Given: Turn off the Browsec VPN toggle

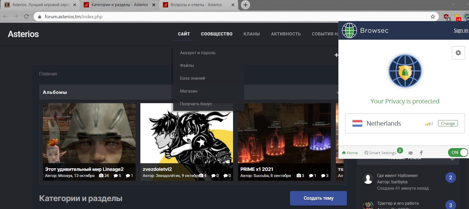Looking at the screenshot, I should tap(458, 152).
